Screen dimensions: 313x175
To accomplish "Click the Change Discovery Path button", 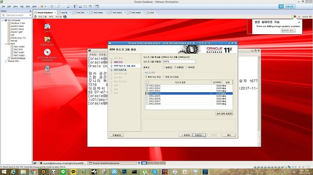I will [x=224, y=113].
